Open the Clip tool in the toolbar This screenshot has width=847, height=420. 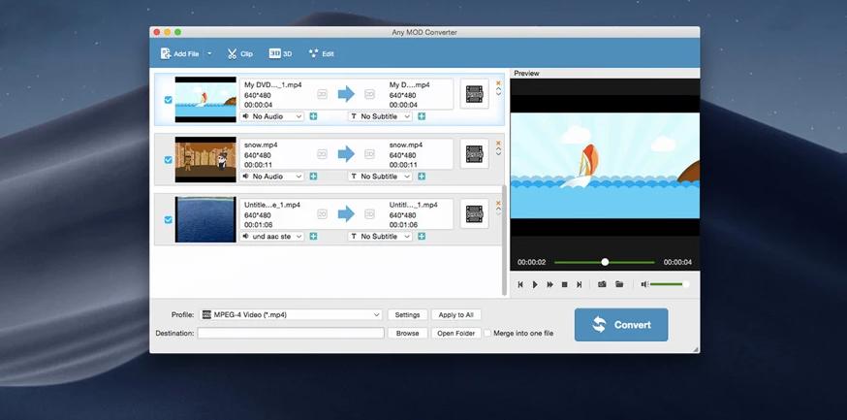click(x=239, y=53)
